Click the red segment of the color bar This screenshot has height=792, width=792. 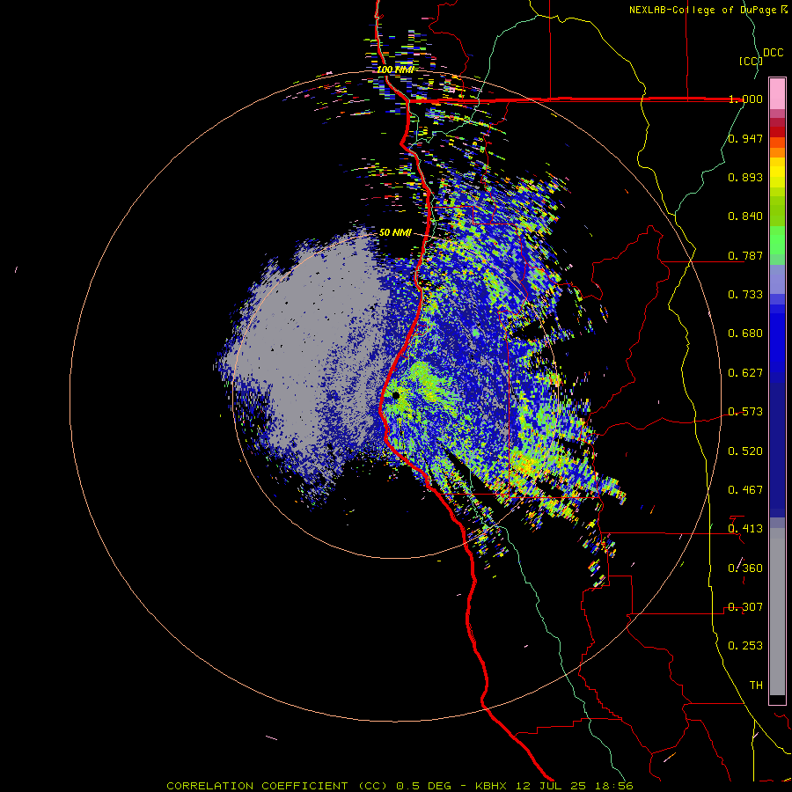click(x=777, y=131)
